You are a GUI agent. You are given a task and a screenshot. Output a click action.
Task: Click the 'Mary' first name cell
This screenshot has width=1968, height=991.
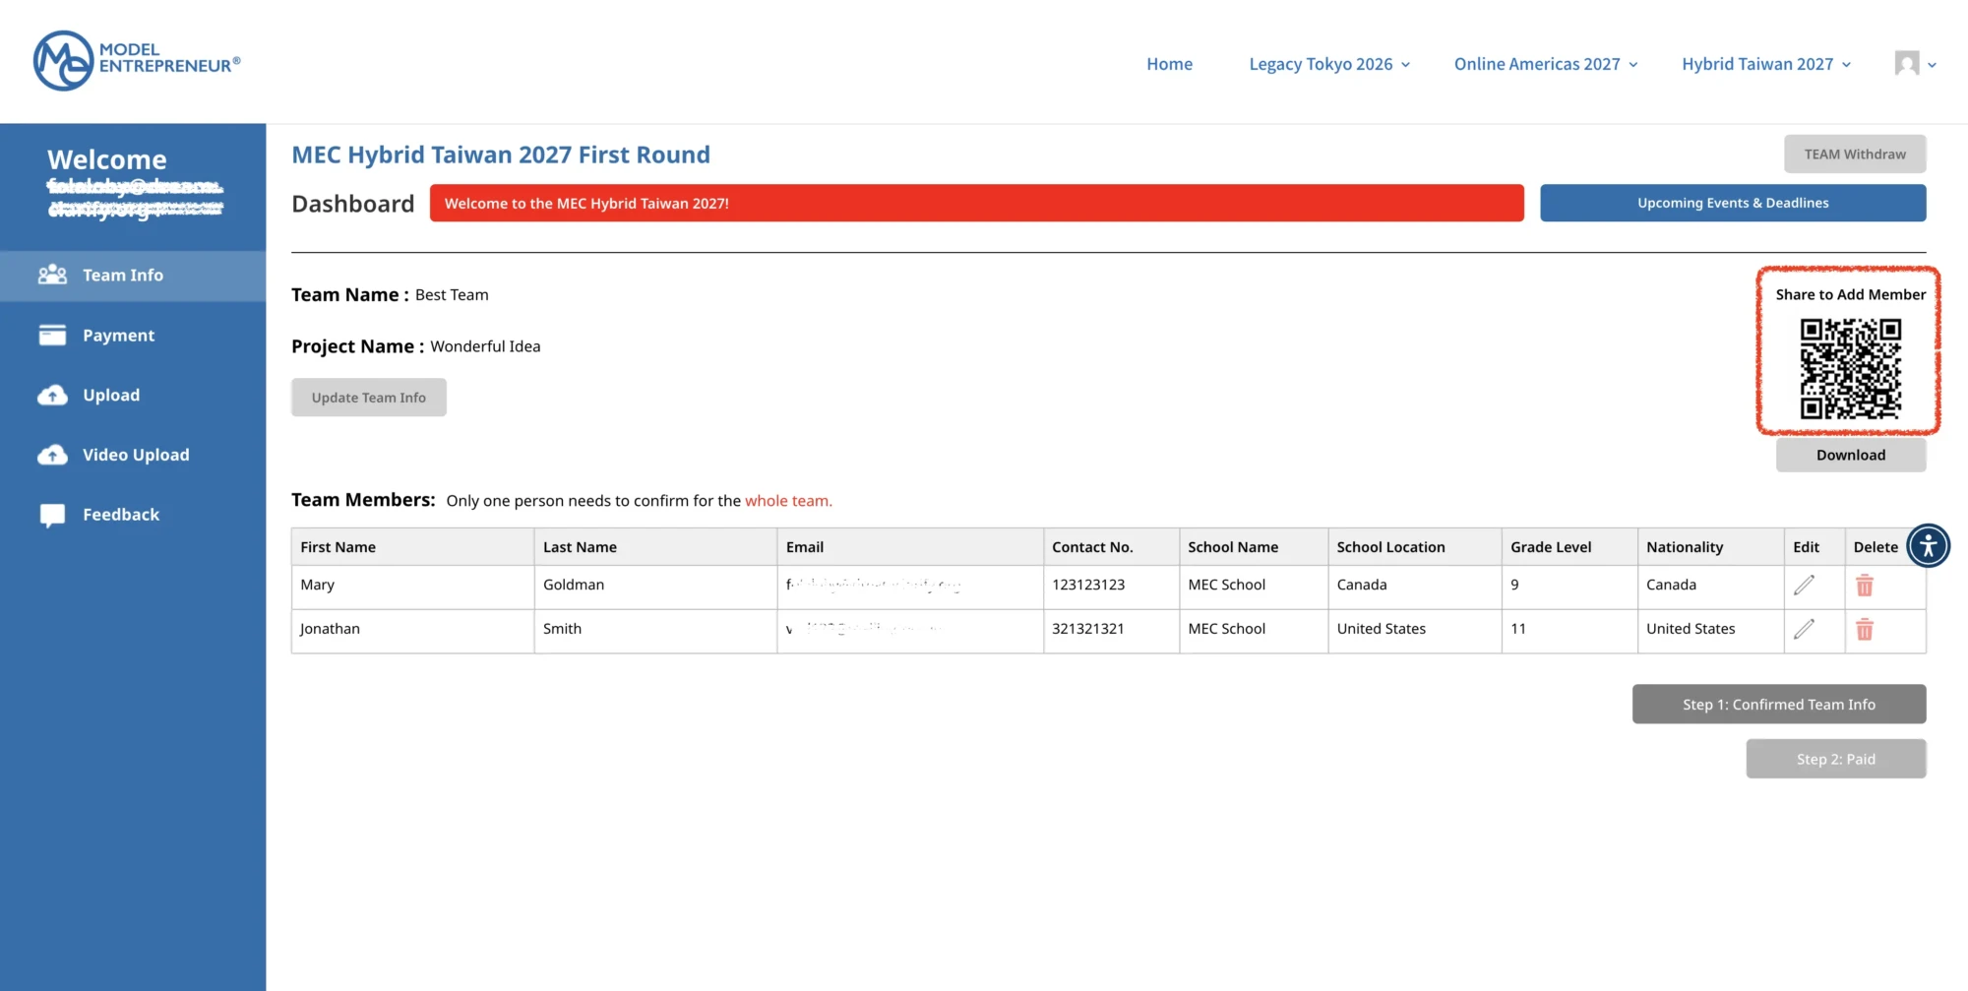413,586
